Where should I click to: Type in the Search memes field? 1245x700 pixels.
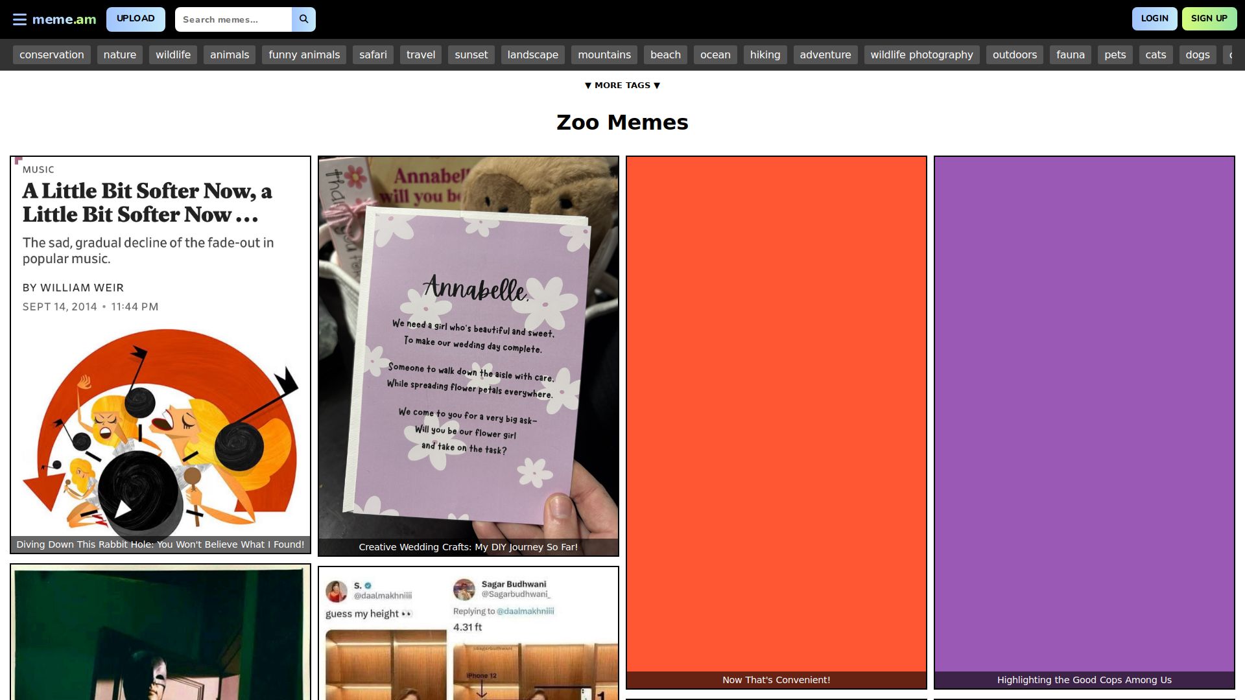click(233, 19)
